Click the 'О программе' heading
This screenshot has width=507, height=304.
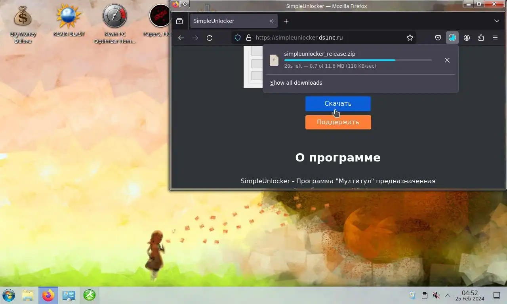click(338, 158)
